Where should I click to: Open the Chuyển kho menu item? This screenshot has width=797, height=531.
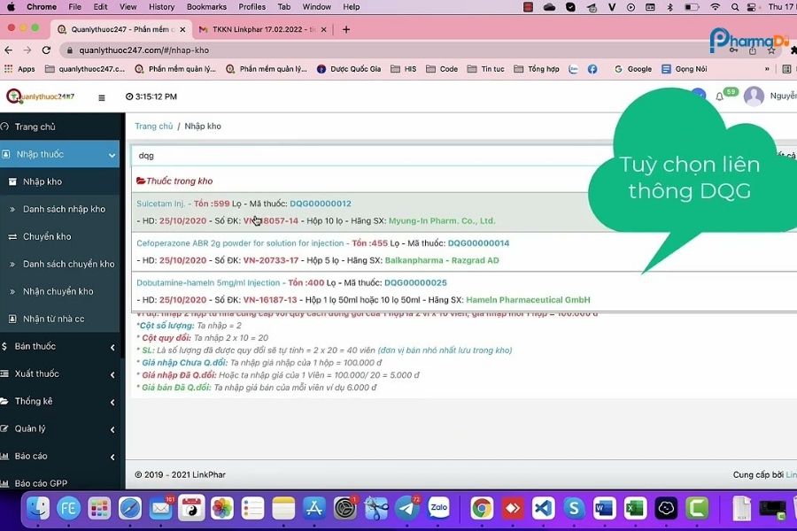[47, 236]
